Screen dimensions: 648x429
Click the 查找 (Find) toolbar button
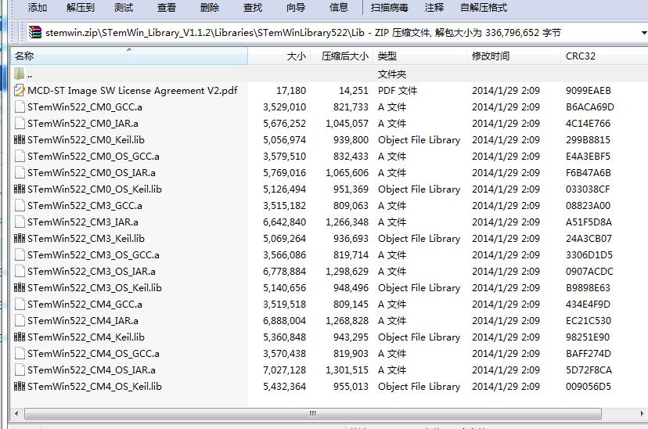(x=253, y=8)
